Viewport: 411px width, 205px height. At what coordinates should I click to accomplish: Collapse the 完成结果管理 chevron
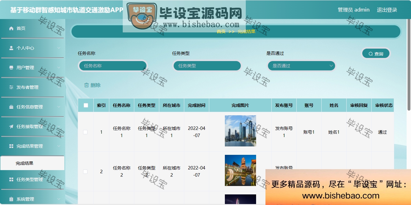59,146
